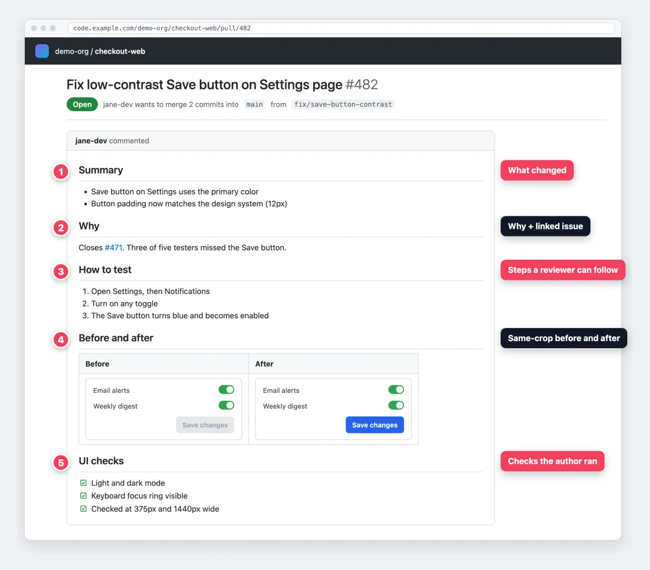Screen dimensions: 650x570
Task: Click 'Turn on any toggle' step
Action: (x=125, y=304)
